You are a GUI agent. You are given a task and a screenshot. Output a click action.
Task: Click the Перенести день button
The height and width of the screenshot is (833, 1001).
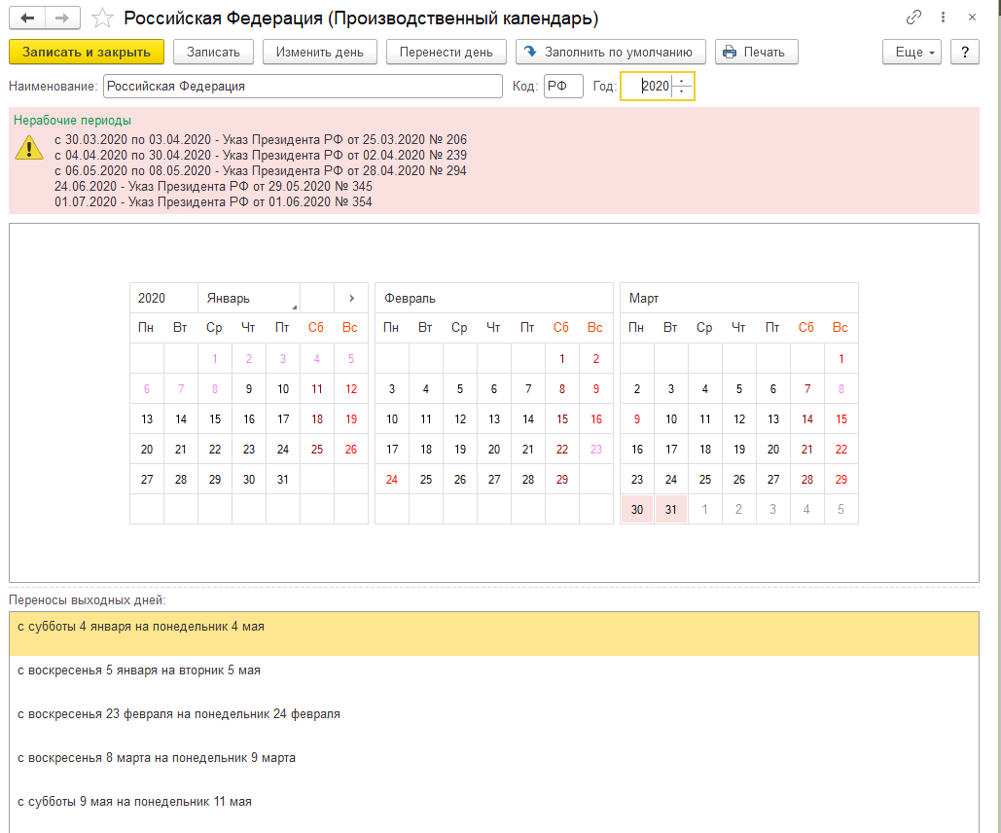click(446, 52)
